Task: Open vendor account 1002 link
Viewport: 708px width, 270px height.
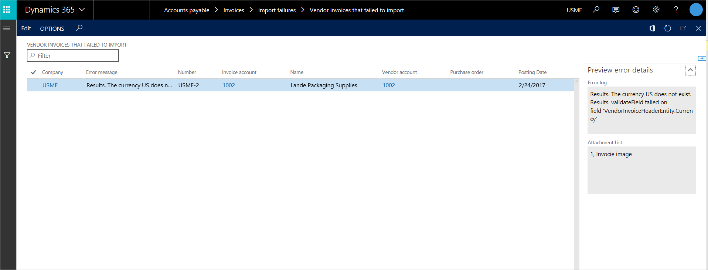Action: [x=389, y=85]
